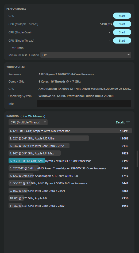This screenshot has width=139, height=253.
Task: Start the CPU (Single Core) test
Action: [122, 32]
